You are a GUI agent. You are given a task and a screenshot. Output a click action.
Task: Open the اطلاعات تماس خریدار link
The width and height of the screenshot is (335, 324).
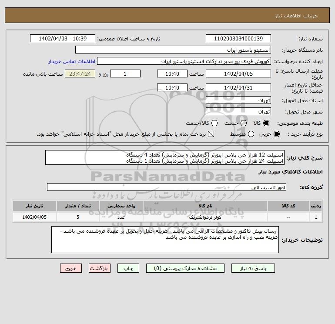pos(72,61)
